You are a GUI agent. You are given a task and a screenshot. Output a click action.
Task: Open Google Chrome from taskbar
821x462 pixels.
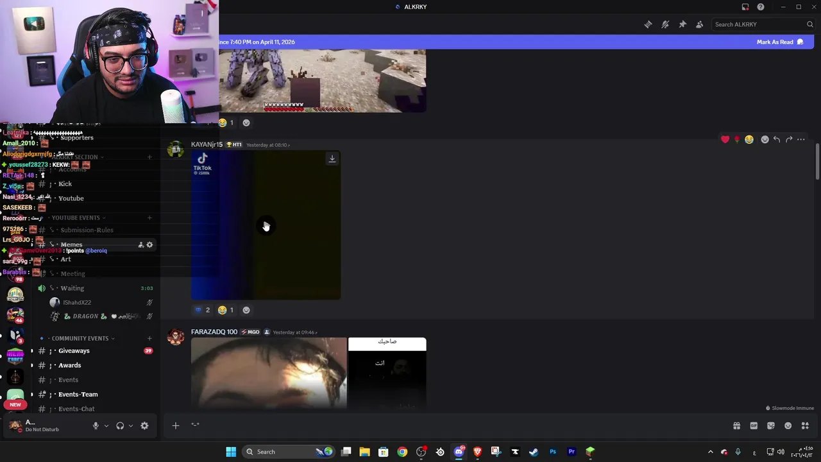click(402, 452)
